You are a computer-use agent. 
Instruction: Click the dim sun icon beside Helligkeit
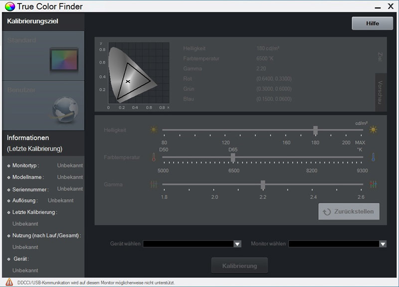(154, 130)
